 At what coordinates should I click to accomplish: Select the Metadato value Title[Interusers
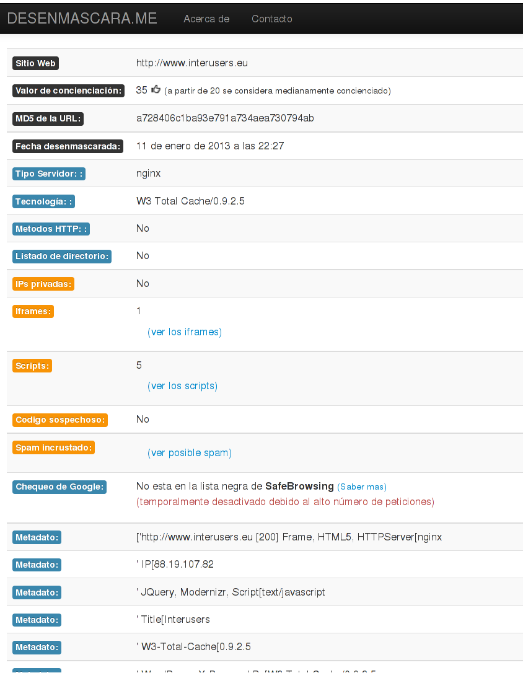pos(173,620)
